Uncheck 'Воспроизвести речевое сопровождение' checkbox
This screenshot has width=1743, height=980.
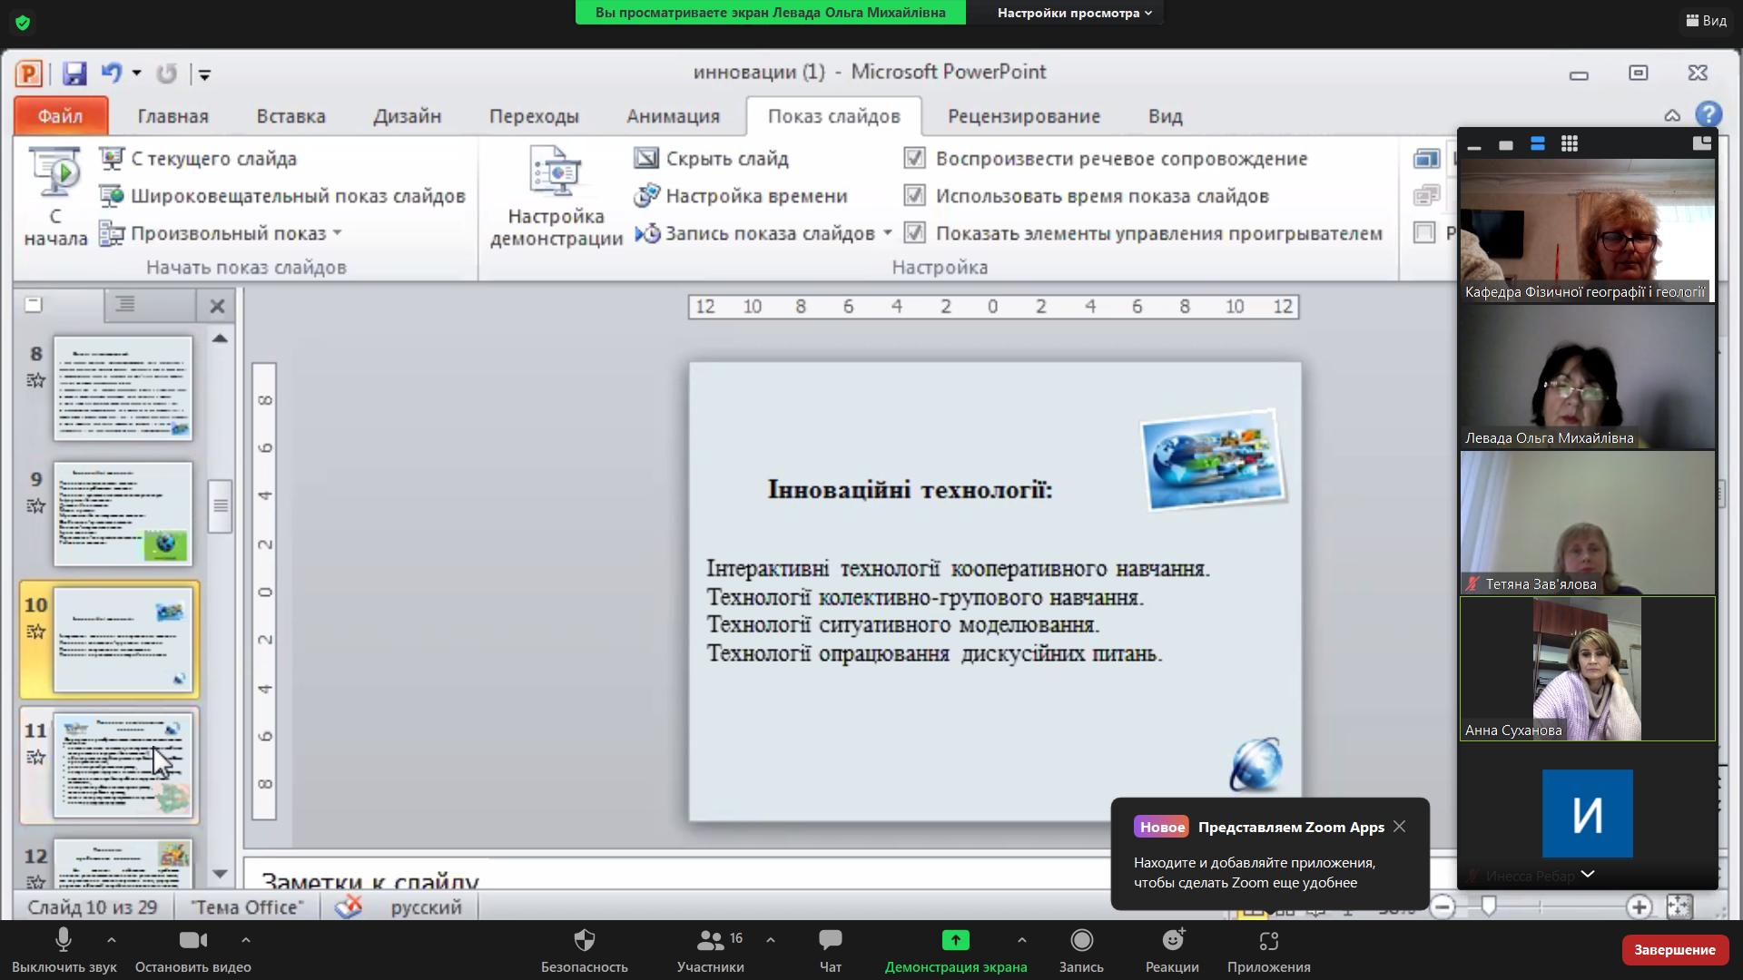(x=914, y=159)
